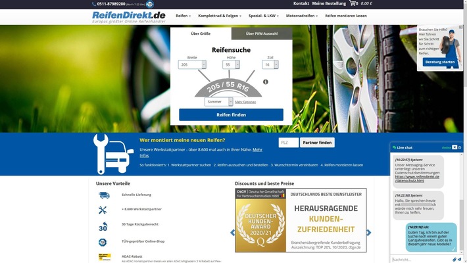This screenshot has height=263, width=467.
Task: Click the attachment paperclip icon in chat
Action: 455,260
